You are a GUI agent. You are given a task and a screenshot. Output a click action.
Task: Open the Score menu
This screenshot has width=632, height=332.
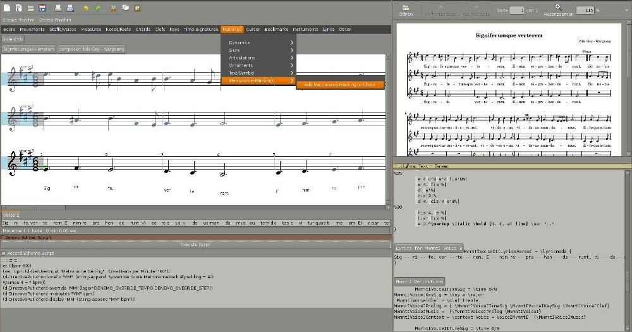[9, 30]
